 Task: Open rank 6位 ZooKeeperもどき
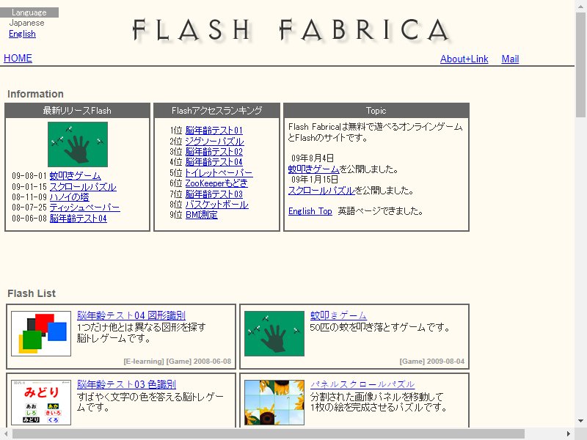pos(216,183)
